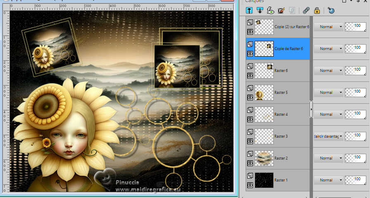The height and width of the screenshot is (198, 370).
Task: Click raster type icon of Copie (2) sur Raster 6
Action: click(250, 22)
